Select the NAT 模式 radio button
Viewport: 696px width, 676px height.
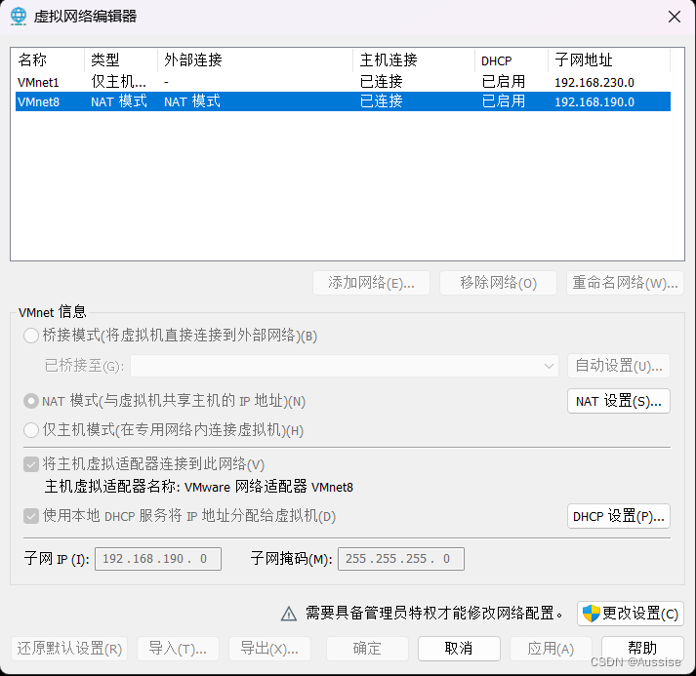31,401
